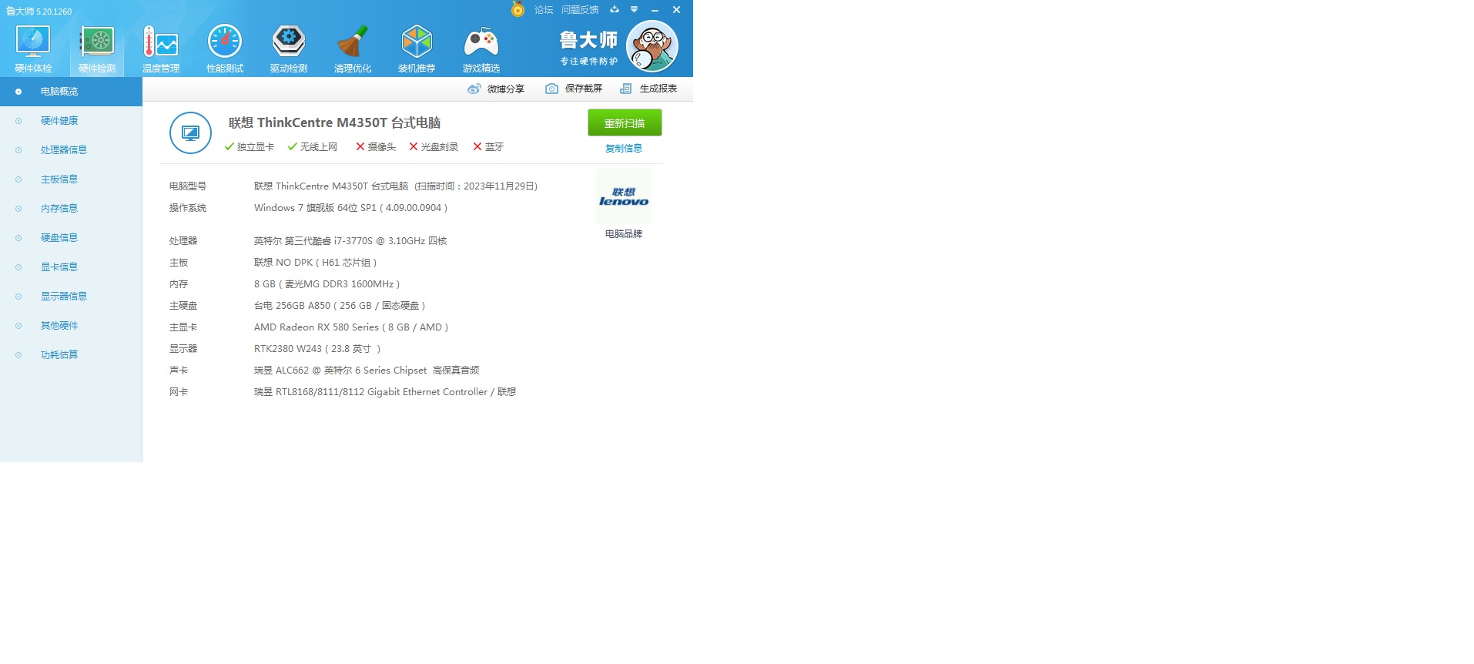Click the green 重新扫描 rescan button
This screenshot has height=664, width=1474.
tap(625, 122)
